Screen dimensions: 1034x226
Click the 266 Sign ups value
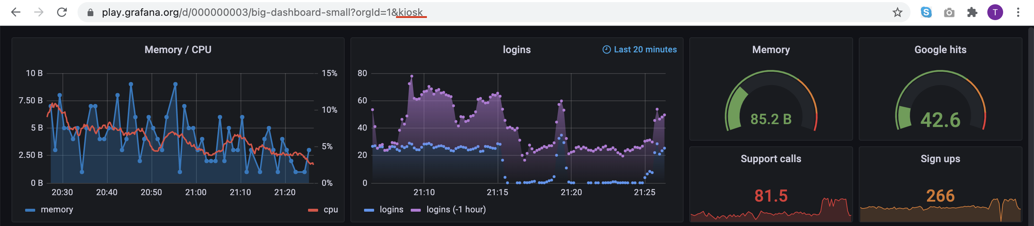[940, 196]
